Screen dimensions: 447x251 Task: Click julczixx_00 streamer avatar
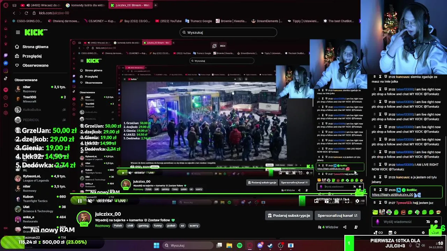point(84,219)
